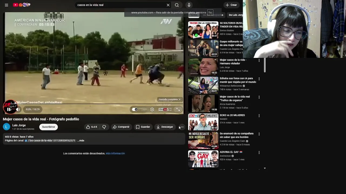
Task: Open Editaba sus fotos con IA title
Action: point(238,80)
